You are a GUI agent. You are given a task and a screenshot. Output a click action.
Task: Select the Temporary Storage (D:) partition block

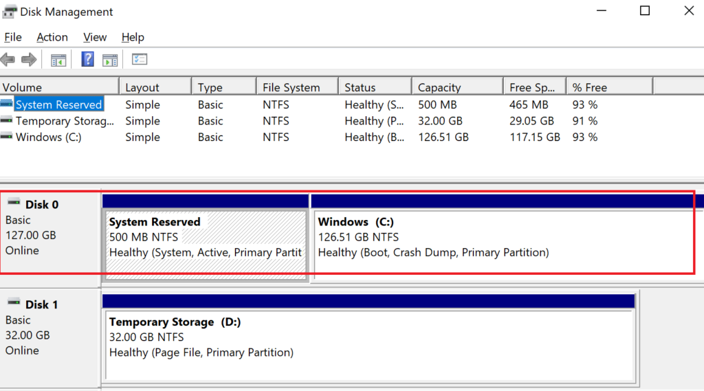point(369,339)
